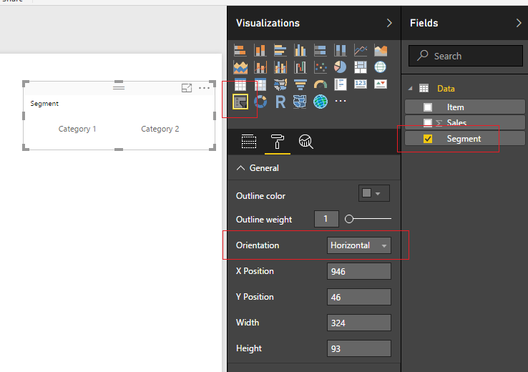This screenshot has height=372, width=528.
Task: Click the X Position field
Action: pyautogui.click(x=359, y=271)
